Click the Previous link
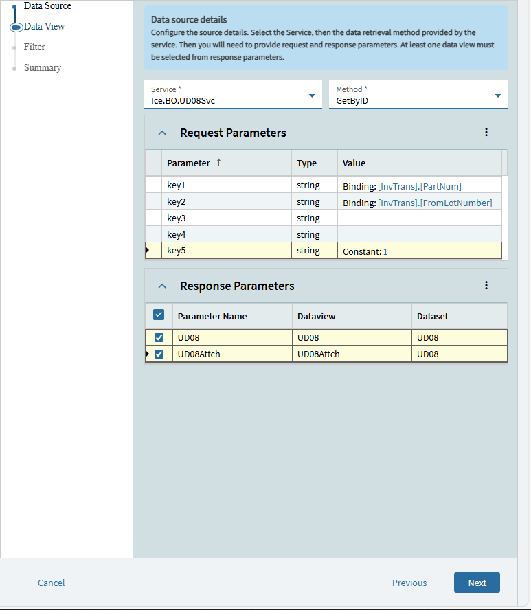The width and height of the screenshot is (531, 610). pos(409,583)
